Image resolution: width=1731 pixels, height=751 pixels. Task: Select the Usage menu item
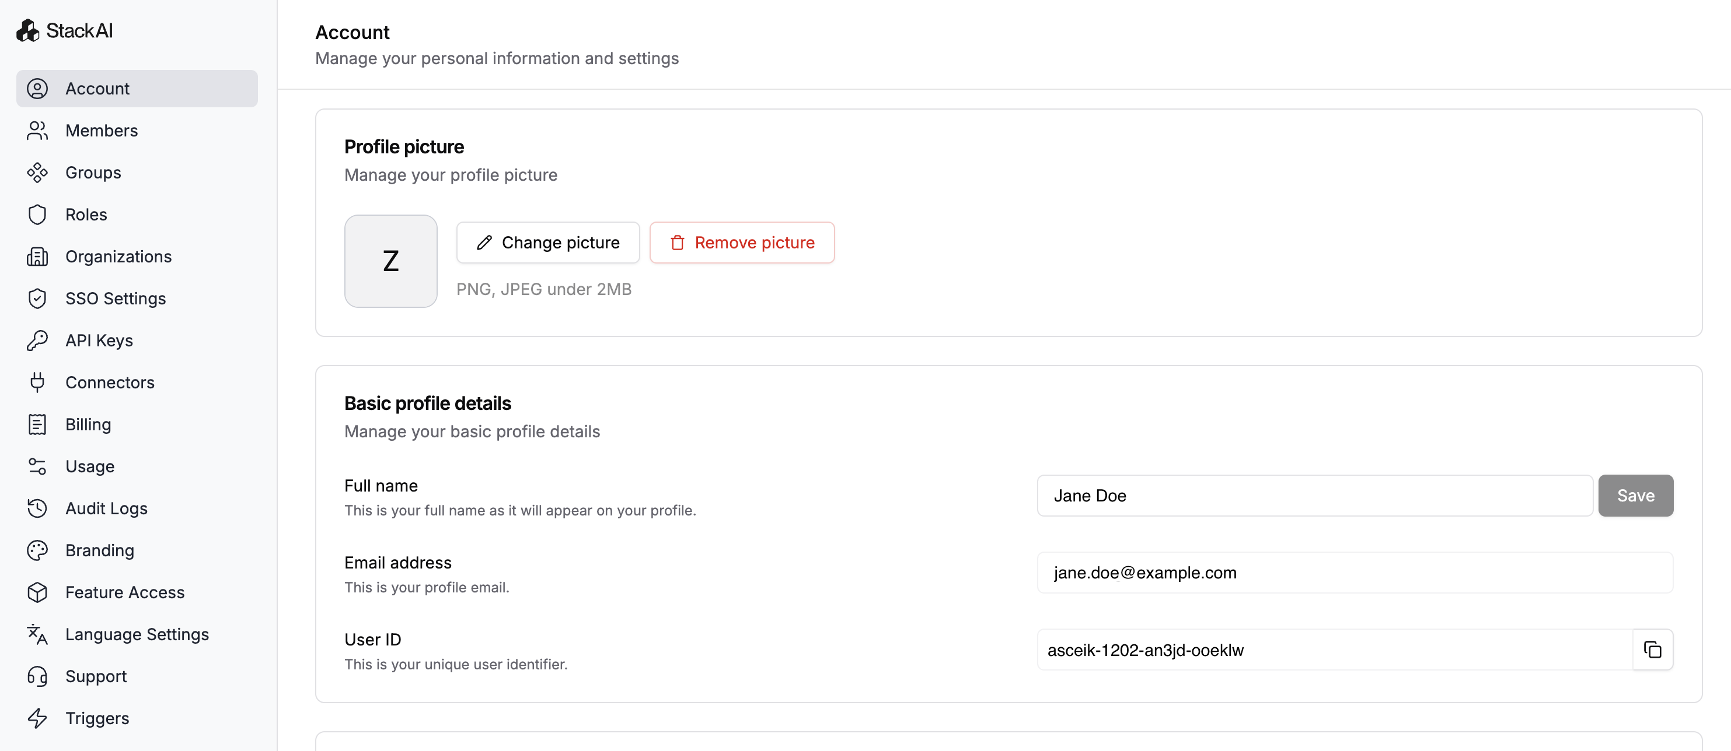coord(89,466)
